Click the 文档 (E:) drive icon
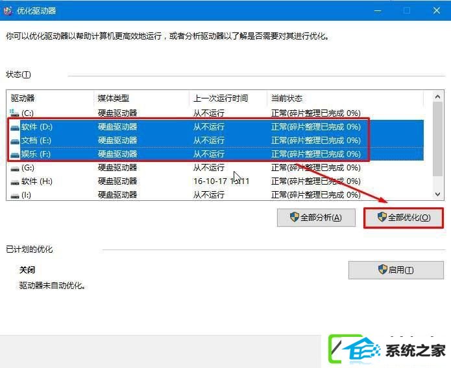 coord(15,141)
